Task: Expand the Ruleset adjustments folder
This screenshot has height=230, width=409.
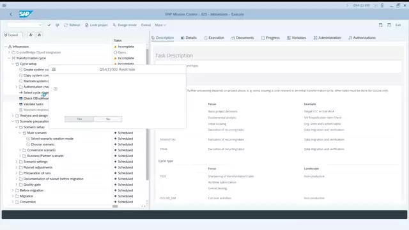Action: (17, 167)
